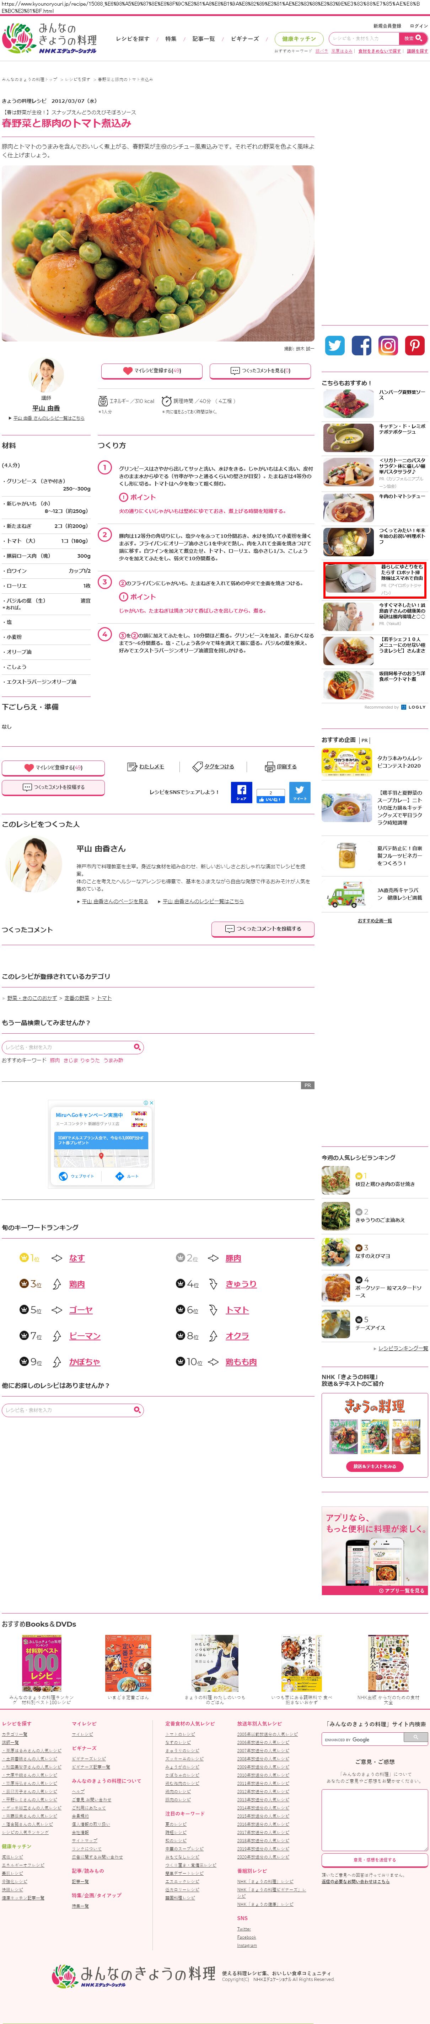This screenshot has width=430, height=2024.
Task: Click the 検索 search button in the header
Action: 414,38
